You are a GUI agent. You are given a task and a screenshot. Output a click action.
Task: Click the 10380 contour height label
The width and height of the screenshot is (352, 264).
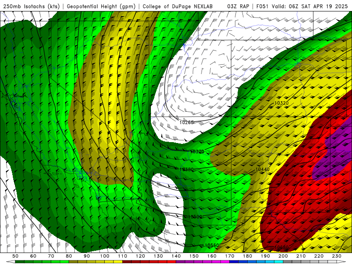(x=187, y=169)
